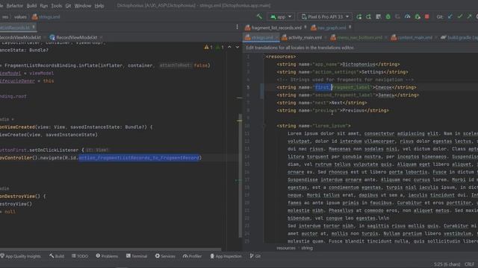Click the green Debug bug icon
This screenshot has height=268, width=478.
click(388, 16)
